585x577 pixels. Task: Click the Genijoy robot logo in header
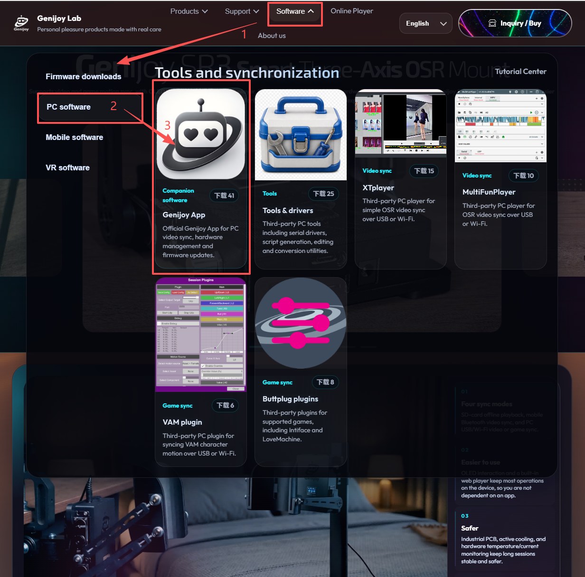[x=21, y=23]
